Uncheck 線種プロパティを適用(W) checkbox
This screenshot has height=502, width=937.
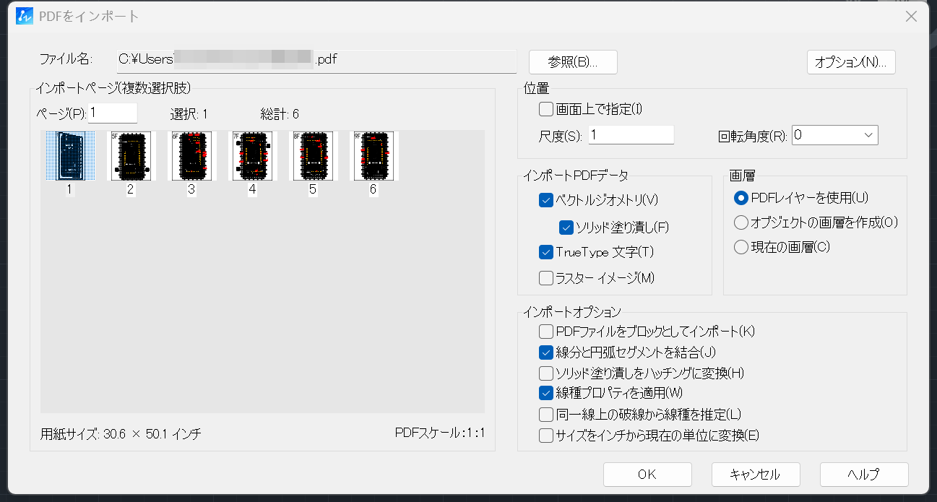click(546, 394)
